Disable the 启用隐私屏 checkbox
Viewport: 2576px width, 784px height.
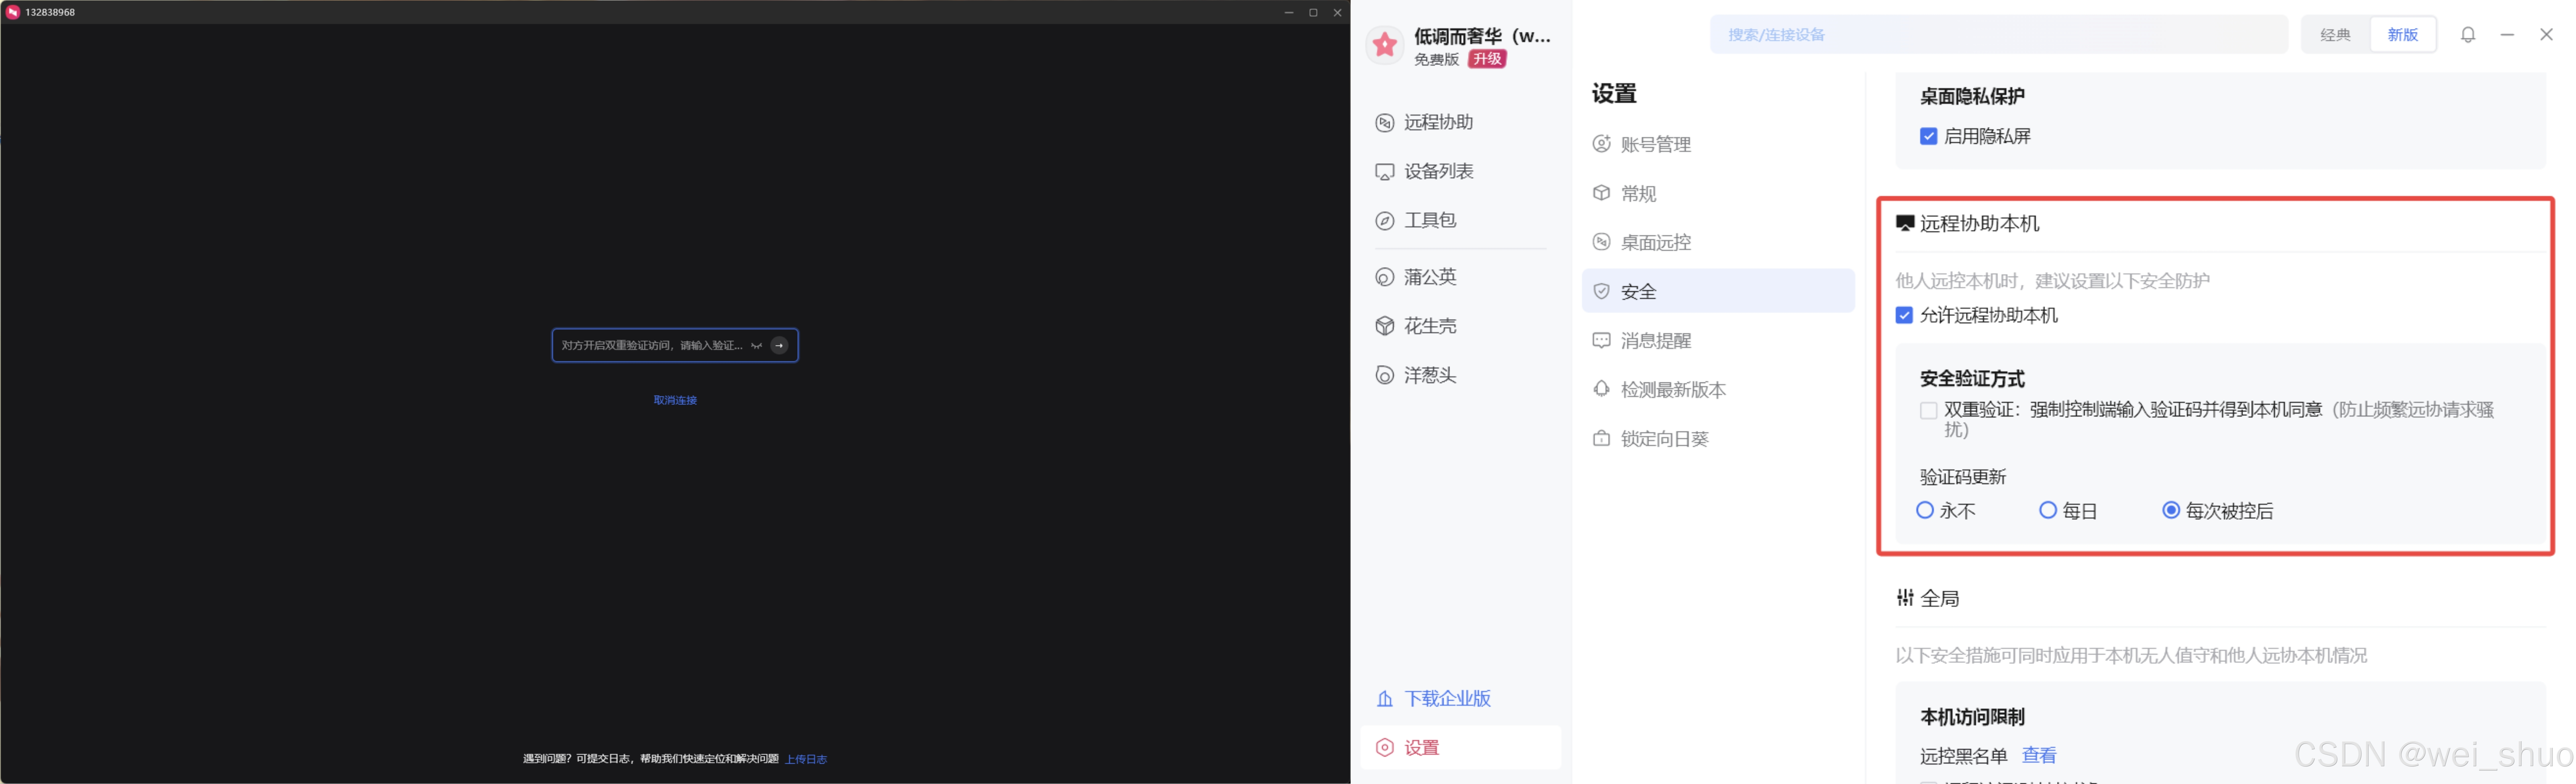(x=1929, y=136)
